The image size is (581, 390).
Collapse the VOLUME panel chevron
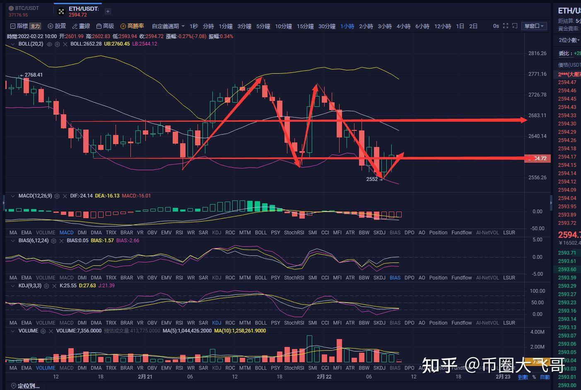click(13, 331)
